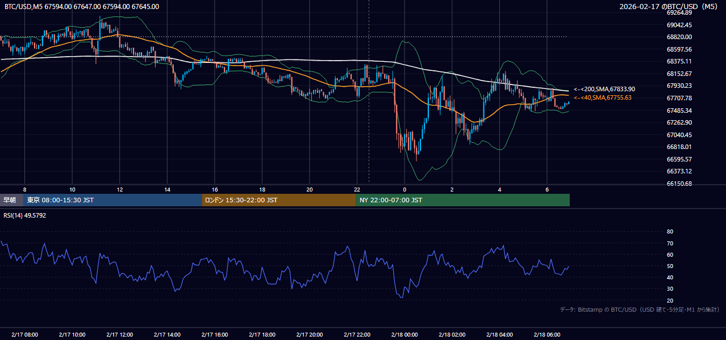Click the 2/17 14:00 time label
The height and width of the screenshot is (340, 726).
(167, 335)
